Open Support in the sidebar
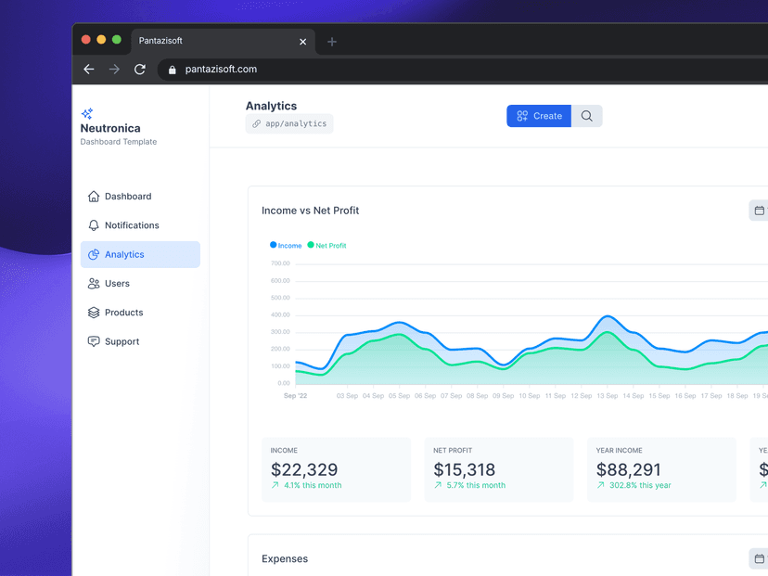 point(140,341)
